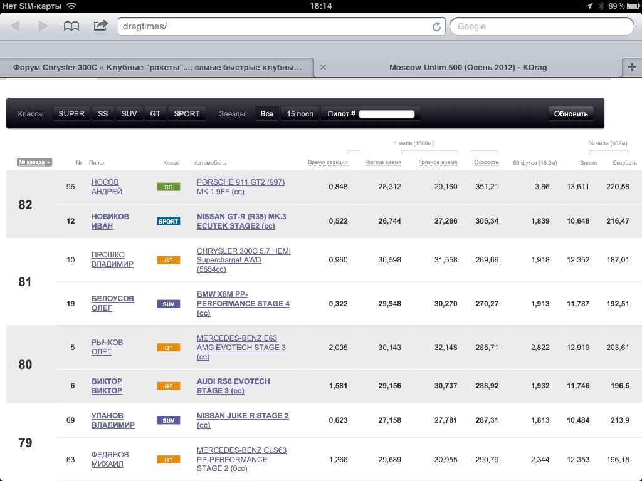Open the AUDI RS6 EVOTECH link
The width and height of the screenshot is (642, 481).
233,386
